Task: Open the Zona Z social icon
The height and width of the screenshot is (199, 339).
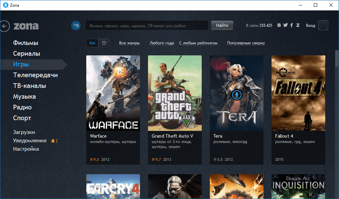Action: tap(298, 25)
